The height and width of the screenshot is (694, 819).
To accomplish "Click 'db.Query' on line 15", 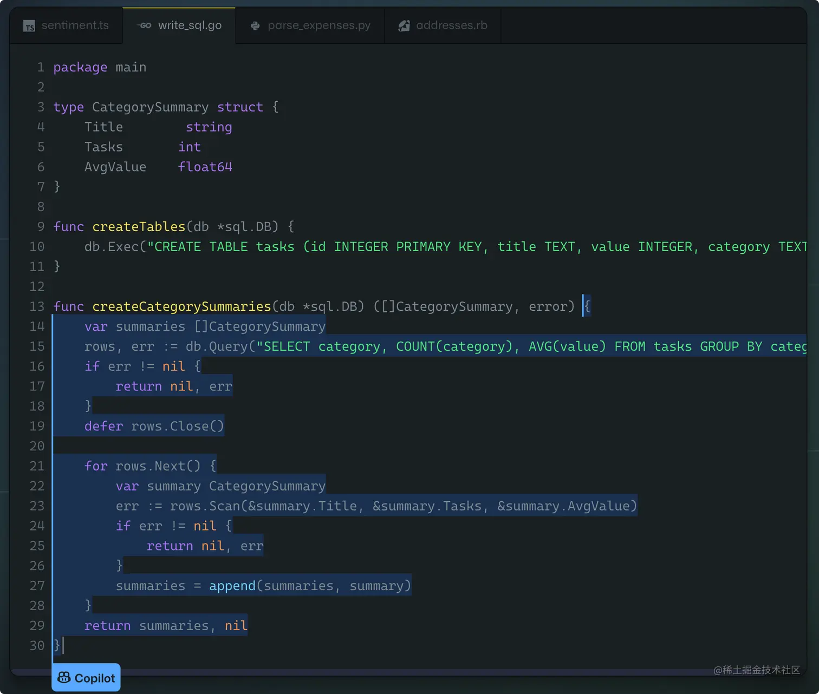I will point(217,346).
